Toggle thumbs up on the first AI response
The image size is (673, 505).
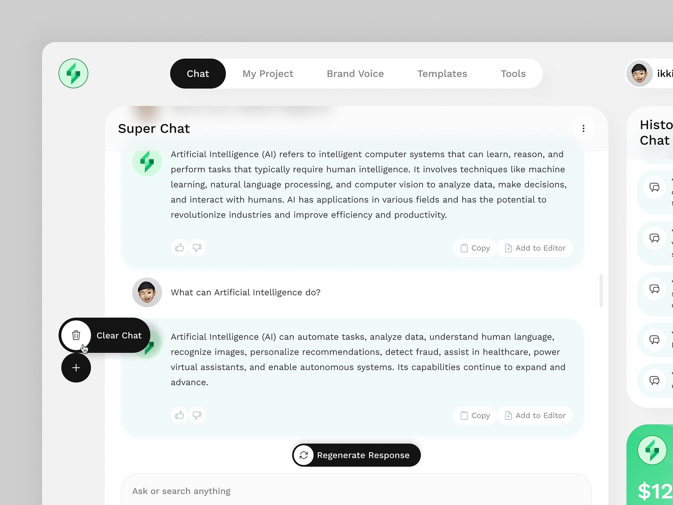[179, 248]
